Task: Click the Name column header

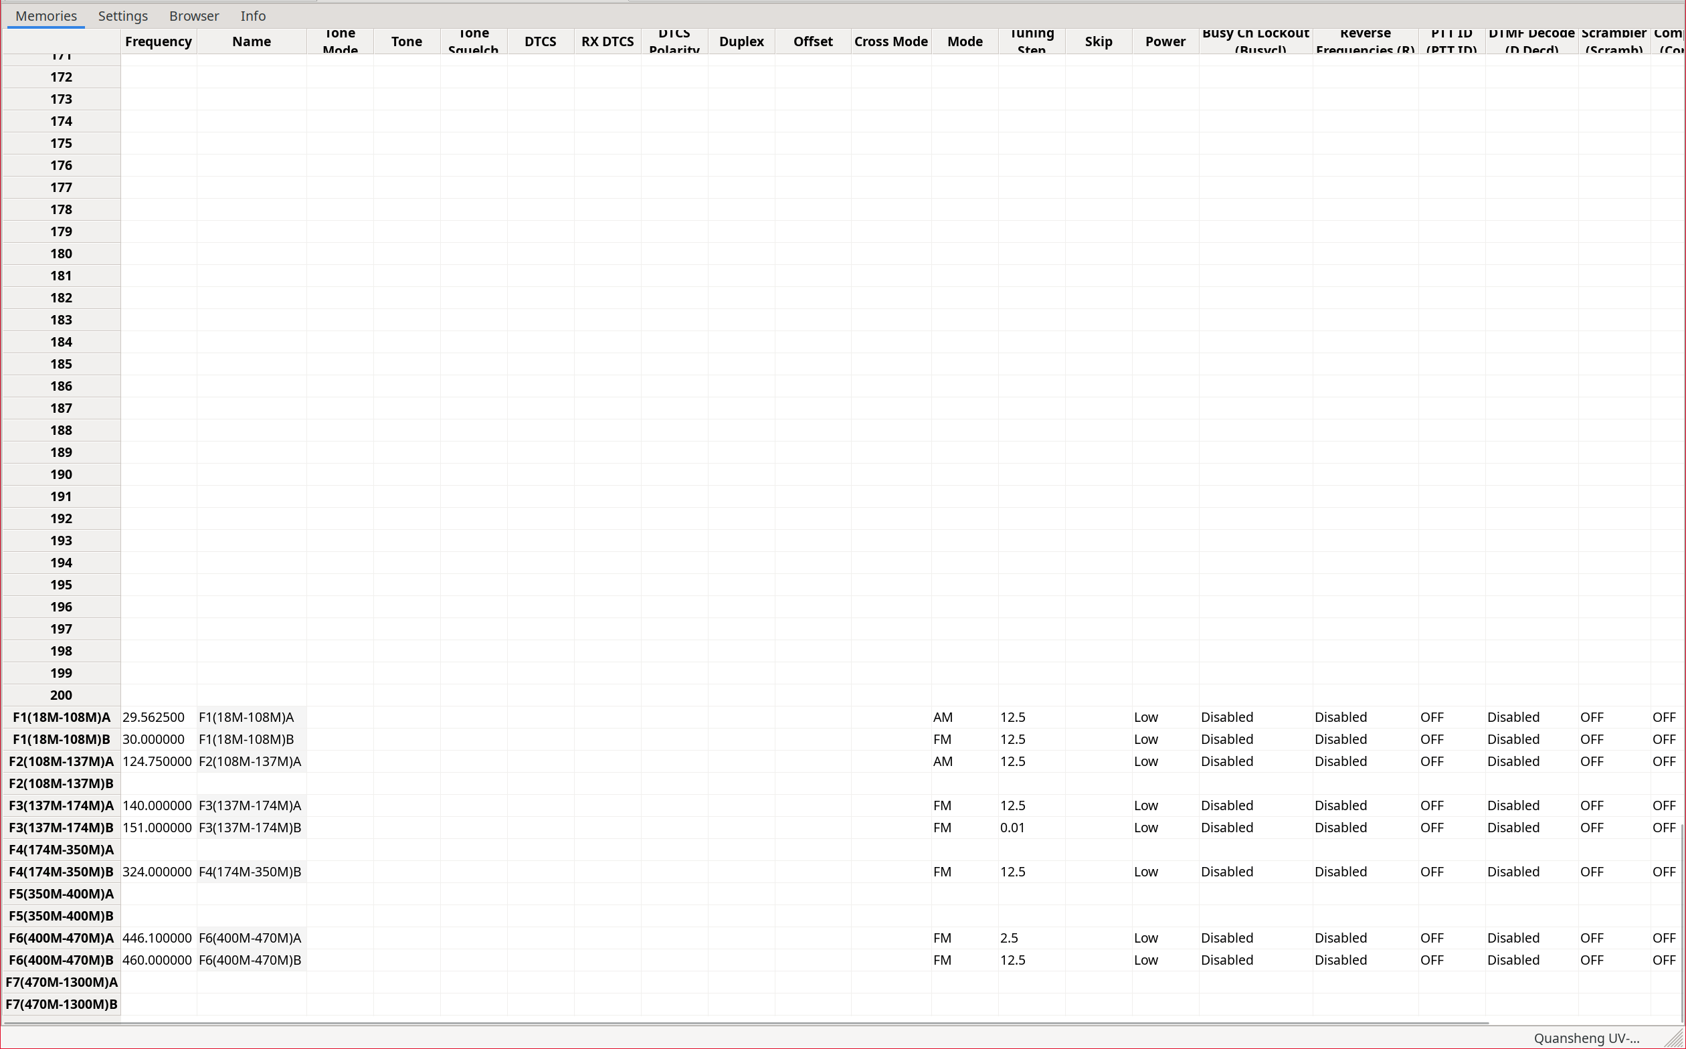Action: tap(251, 41)
